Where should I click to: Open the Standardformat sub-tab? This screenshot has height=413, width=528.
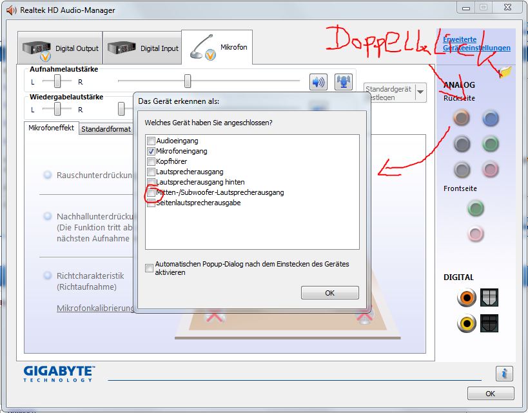coord(106,129)
